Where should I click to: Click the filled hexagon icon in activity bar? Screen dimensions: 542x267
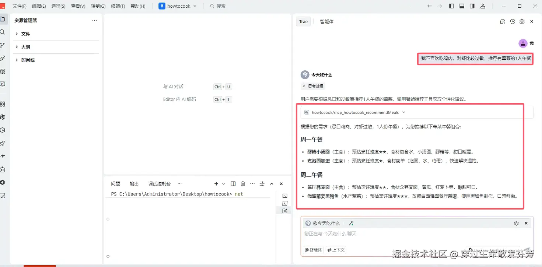point(3,182)
